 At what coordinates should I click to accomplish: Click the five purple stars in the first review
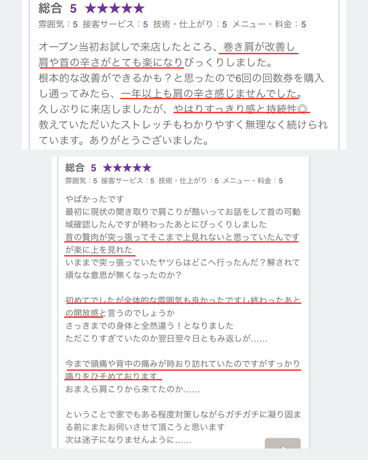[115, 8]
